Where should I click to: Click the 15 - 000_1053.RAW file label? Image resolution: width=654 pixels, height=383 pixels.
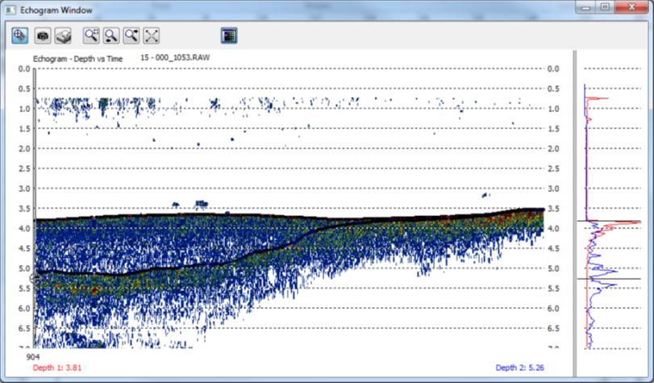tap(173, 59)
